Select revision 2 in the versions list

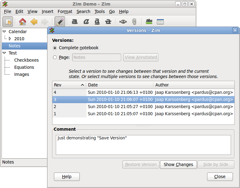(124, 107)
